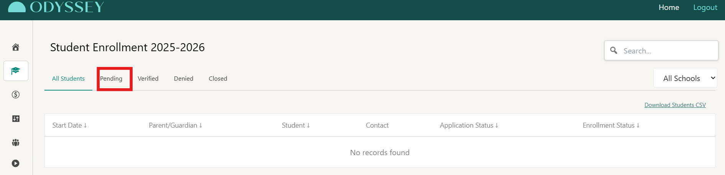Click the play button sidebar icon
Screen dimensions: 725x175
[x=16, y=163]
